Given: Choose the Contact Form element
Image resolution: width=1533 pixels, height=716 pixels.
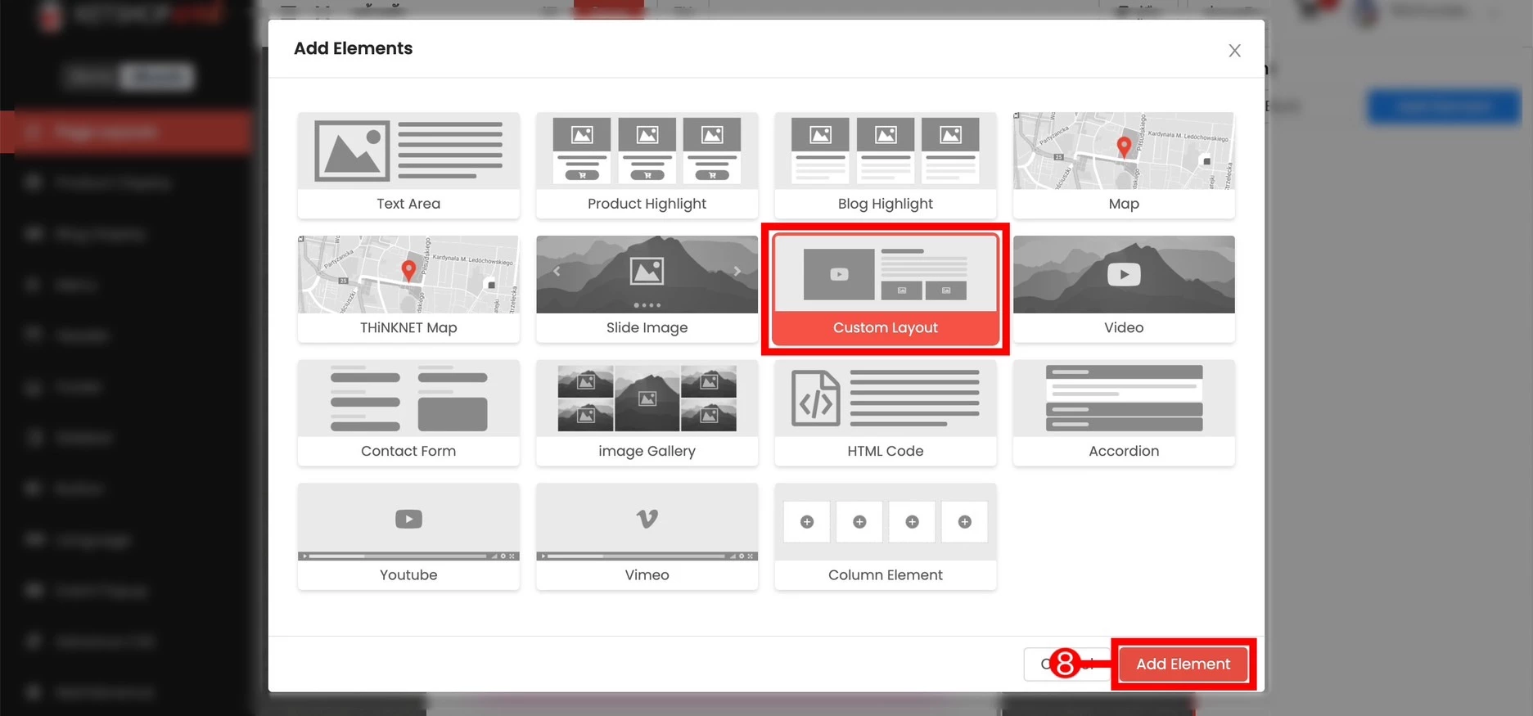Looking at the screenshot, I should (408, 412).
